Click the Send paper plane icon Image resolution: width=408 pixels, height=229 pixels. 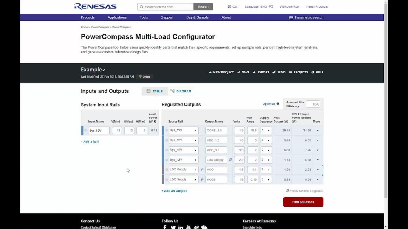(274, 72)
